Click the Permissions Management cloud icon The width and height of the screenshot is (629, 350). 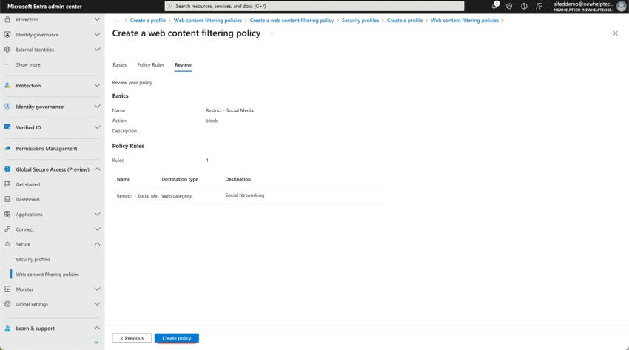7,148
